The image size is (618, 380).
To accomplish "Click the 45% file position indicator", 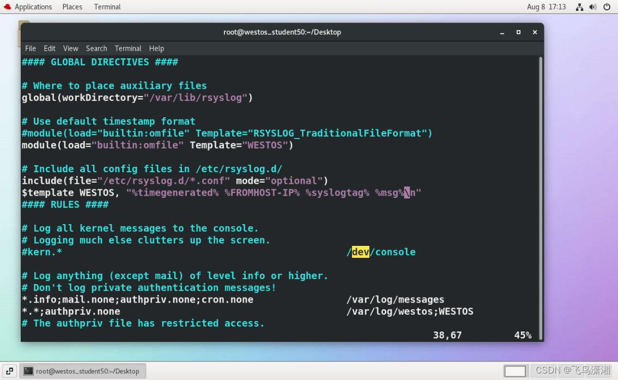I will (523, 335).
